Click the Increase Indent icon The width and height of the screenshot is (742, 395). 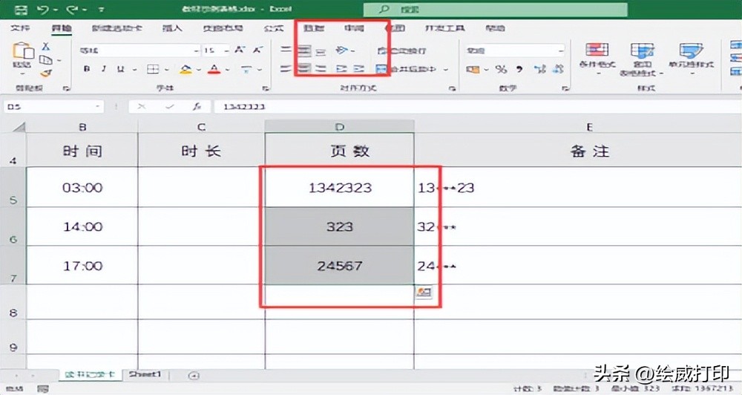359,69
